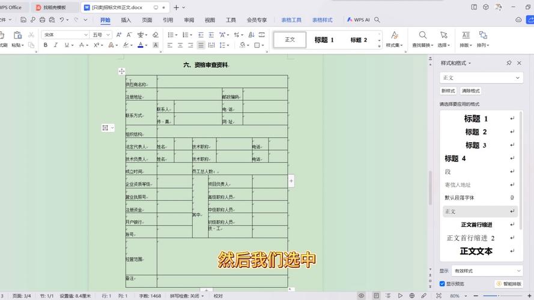The width and height of the screenshot is (534, 300).
Task: Open the font name dropdown
Action: (x=86, y=35)
